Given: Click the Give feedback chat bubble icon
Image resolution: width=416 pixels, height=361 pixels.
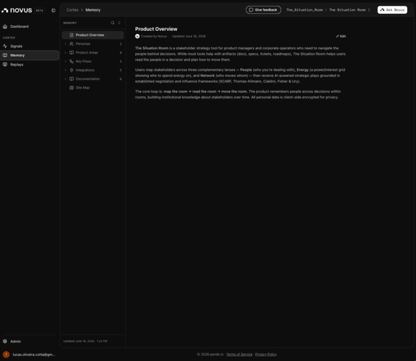Looking at the screenshot, I should pos(251,10).
